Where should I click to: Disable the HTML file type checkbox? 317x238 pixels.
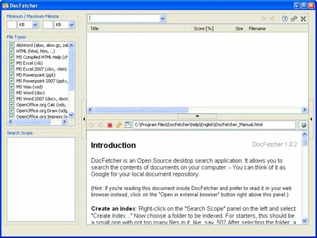coord(11,51)
